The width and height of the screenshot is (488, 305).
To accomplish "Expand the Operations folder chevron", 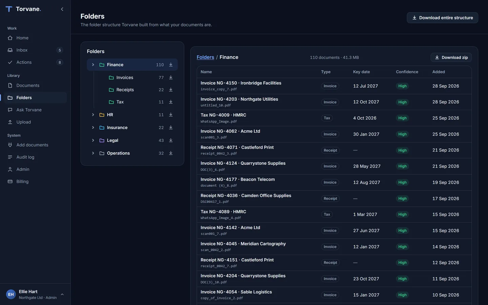I will pos(93,153).
